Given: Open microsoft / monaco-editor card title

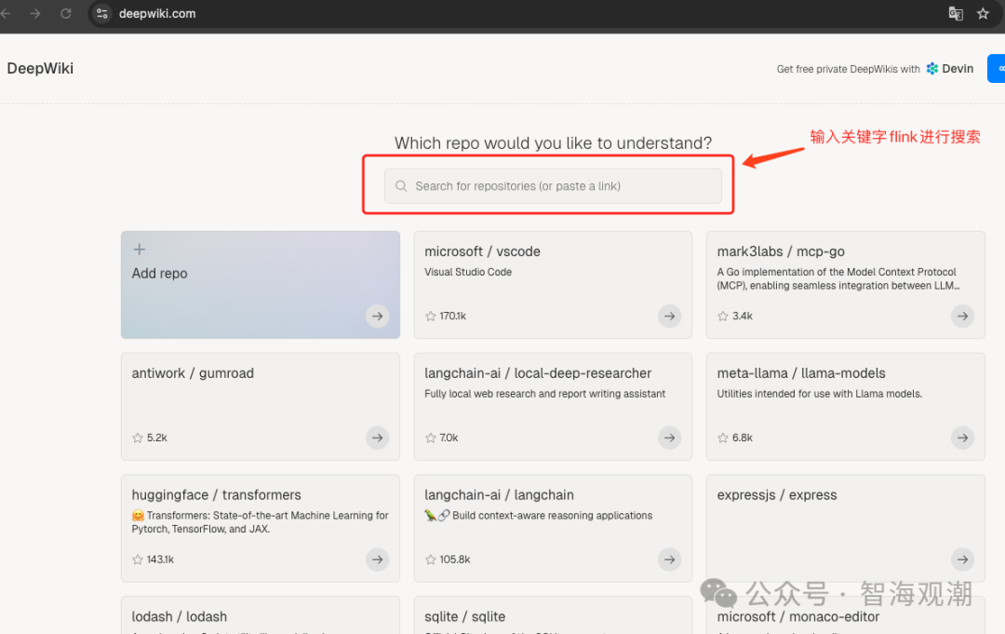Looking at the screenshot, I should pyautogui.click(x=798, y=616).
